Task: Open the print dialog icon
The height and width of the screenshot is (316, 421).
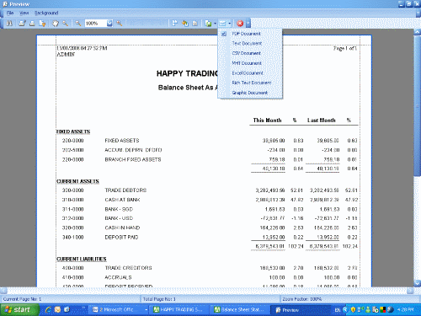Action: tap(22, 24)
